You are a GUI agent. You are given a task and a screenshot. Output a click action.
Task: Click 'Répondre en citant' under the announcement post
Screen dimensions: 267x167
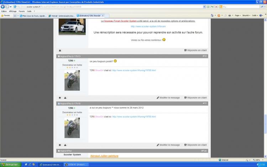coord(195,50)
